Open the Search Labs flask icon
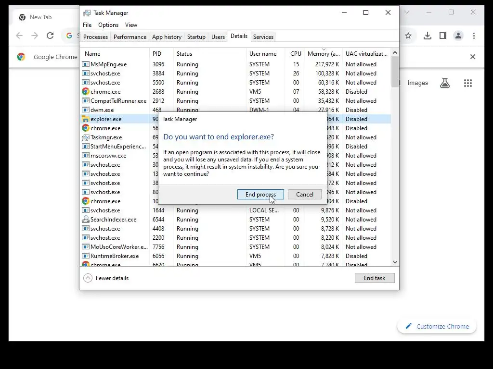Image resolution: width=493 pixels, height=369 pixels. pyautogui.click(x=444, y=83)
